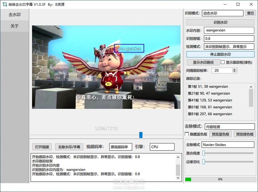Image resolution: width=258 pixels, height=192 pixels.
Task: Switch to the 关于 tab
Action: 14,26
